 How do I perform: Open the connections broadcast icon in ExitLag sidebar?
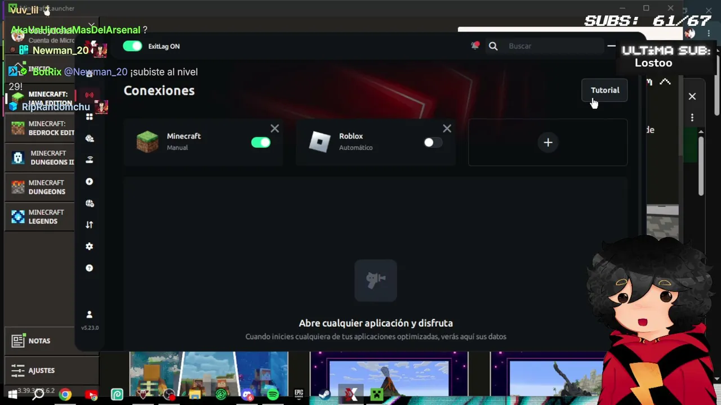89,95
